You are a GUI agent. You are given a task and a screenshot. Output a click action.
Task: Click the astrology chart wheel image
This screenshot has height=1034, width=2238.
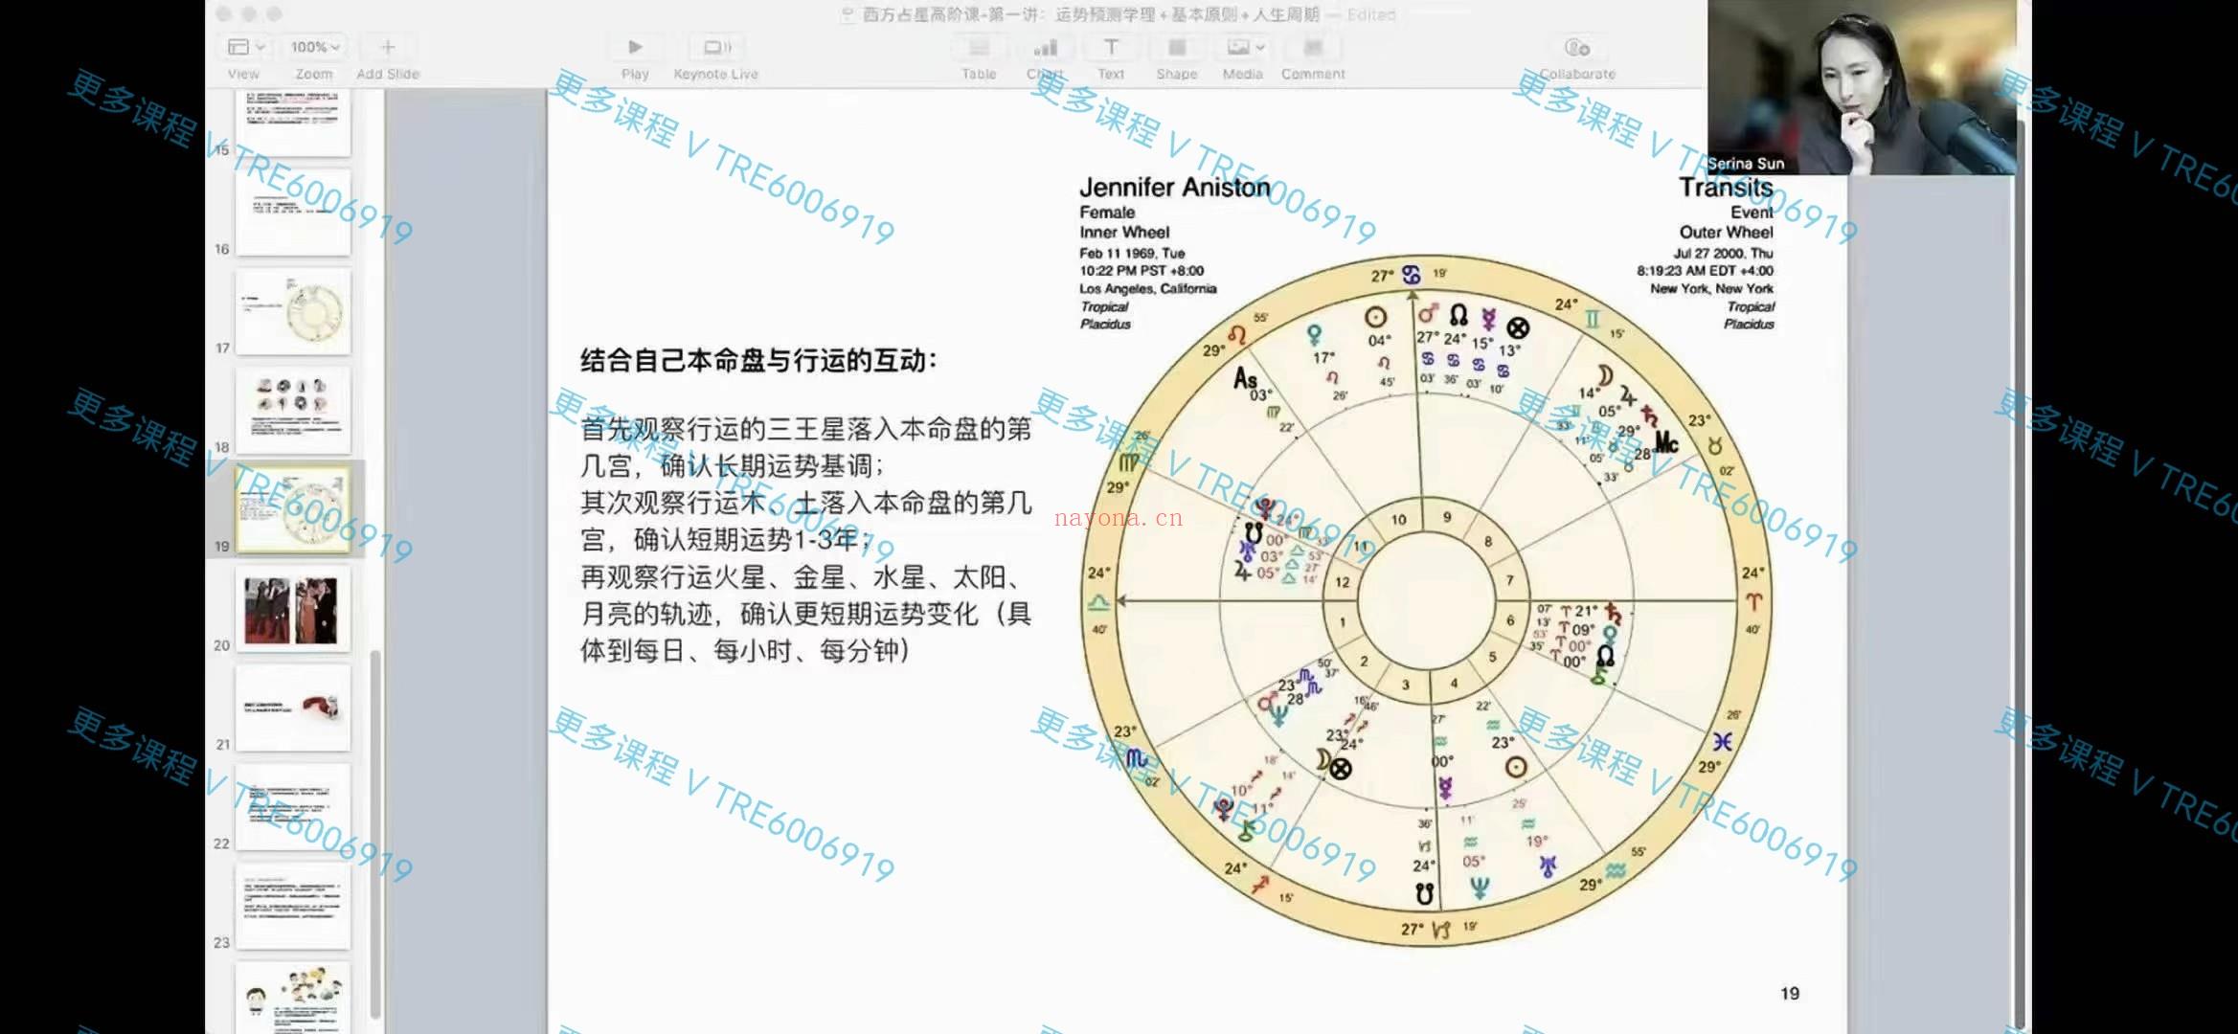click(x=1427, y=601)
